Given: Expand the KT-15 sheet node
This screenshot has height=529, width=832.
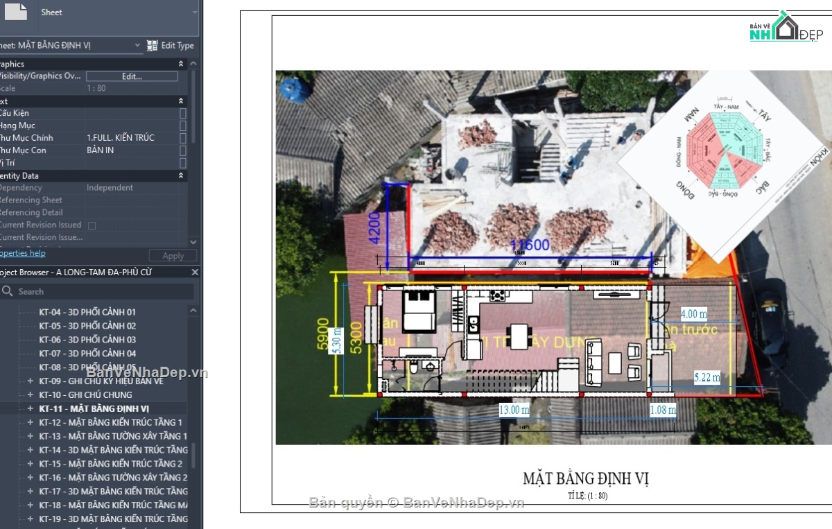Looking at the screenshot, I should [x=30, y=464].
